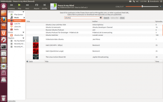Toggle Repeat mode
Viewport: 163px width, 102px height.
[x=36, y=6]
